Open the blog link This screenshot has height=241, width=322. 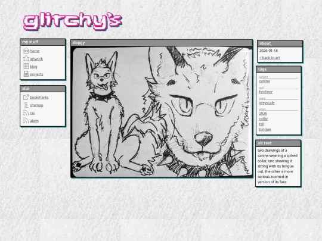(33, 67)
